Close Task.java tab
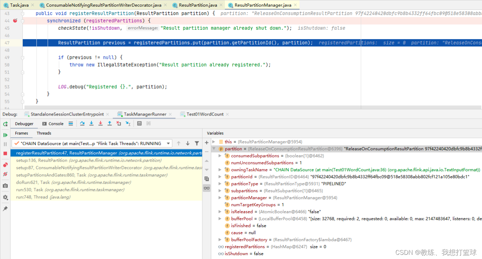The image size is (482, 259). point(32,5)
